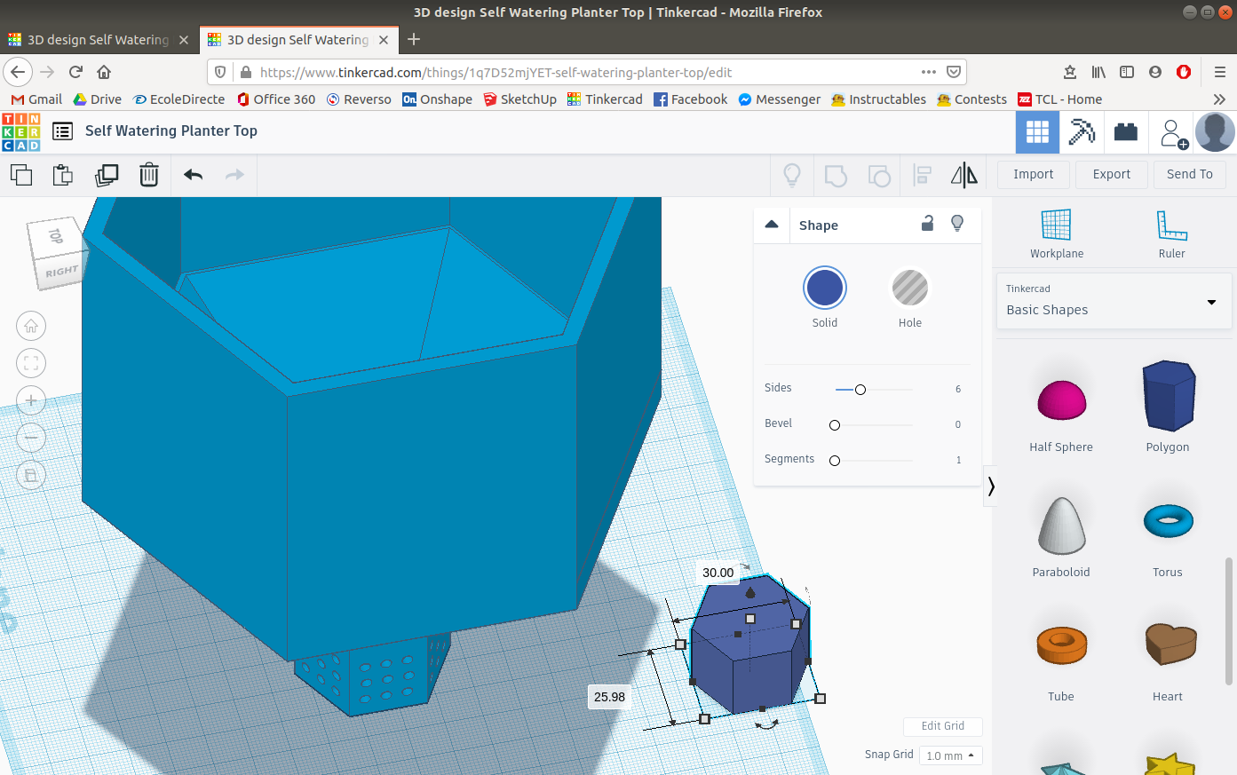Click the Group shapes icon
Image resolution: width=1237 pixels, height=775 pixels.
coord(836,175)
